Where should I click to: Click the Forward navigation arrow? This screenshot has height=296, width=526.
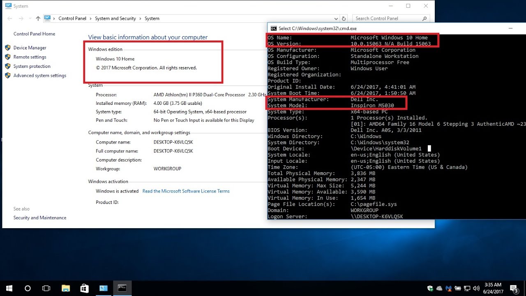(x=21, y=18)
